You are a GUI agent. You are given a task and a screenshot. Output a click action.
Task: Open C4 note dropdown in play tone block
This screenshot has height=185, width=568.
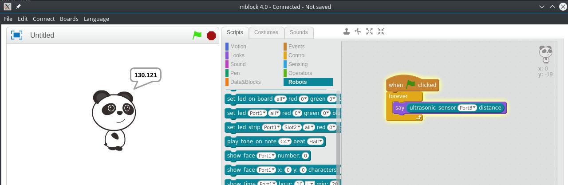[x=284, y=142]
